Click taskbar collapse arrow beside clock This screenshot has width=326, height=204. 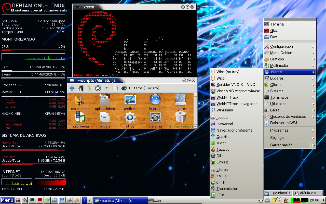point(323,200)
